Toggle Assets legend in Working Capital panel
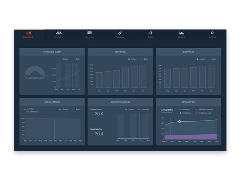Viewport: 241px width, 181px height. click(x=129, y=110)
